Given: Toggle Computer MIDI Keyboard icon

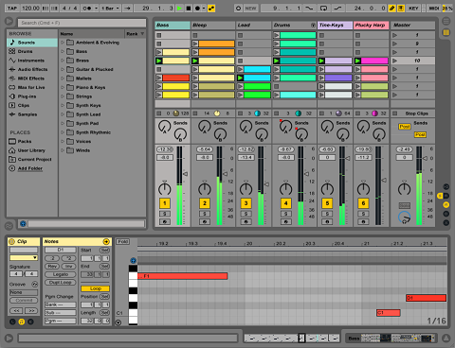Looking at the screenshot, I should [x=401, y=9].
